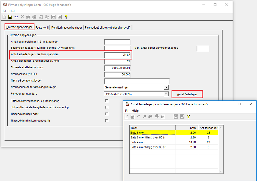The image size is (257, 181).
Task: Enable Differensiert regnskaps- og lønnskjøring checkbox
Action: point(107,101)
